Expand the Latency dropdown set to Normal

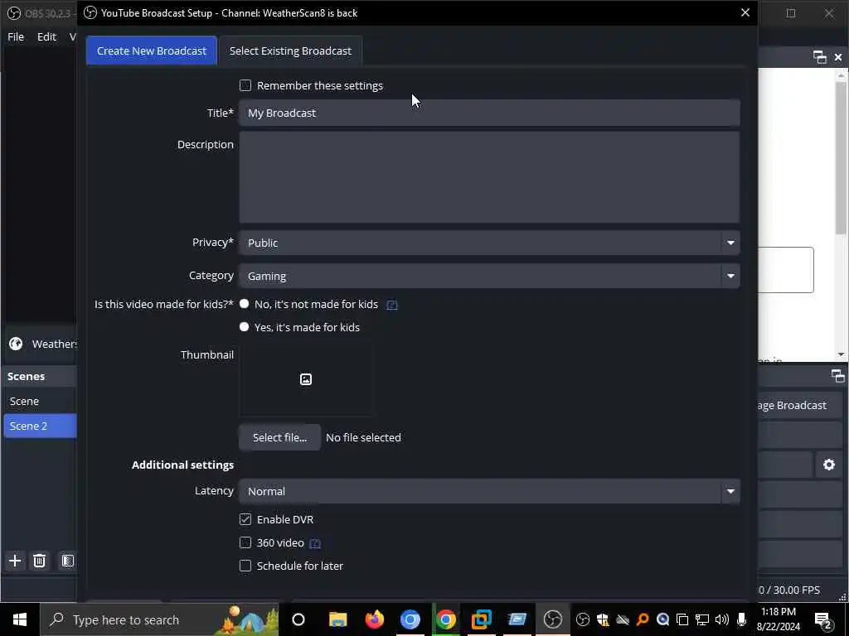[x=489, y=491]
